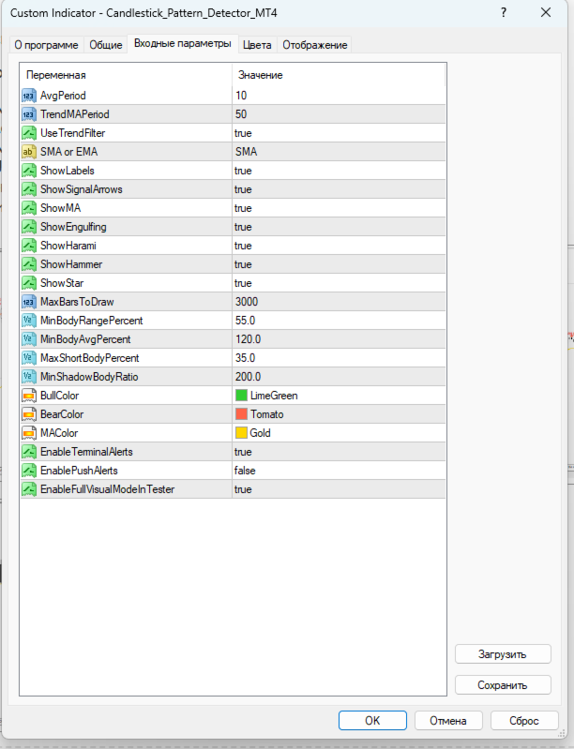
Task: Click the Значение column header
Action: click(339, 75)
